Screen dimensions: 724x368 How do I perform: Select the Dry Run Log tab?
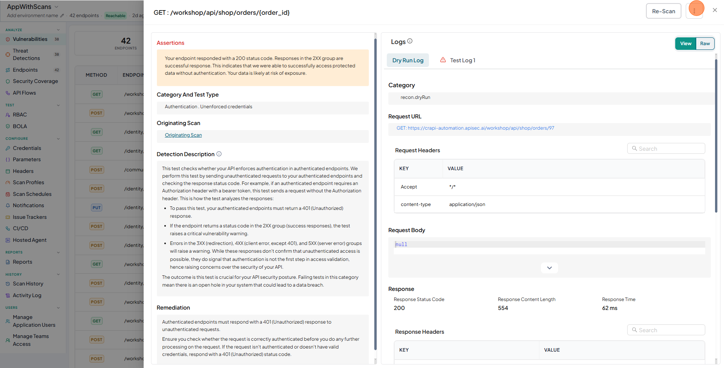tap(408, 60)
